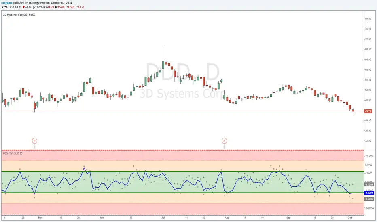This screenshot has width=377, height=222.
Task: Click the 72.00 price axis label
Action: point(368,39)
